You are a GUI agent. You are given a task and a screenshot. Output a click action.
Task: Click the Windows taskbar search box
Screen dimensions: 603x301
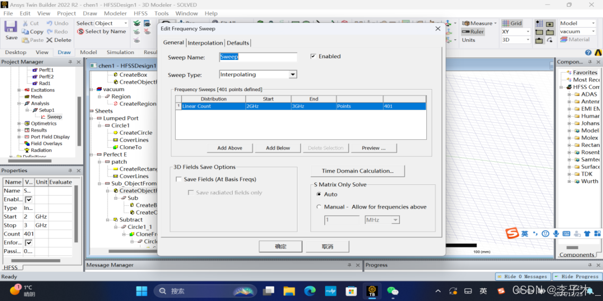pyautogui.click(x=205, y=291)
